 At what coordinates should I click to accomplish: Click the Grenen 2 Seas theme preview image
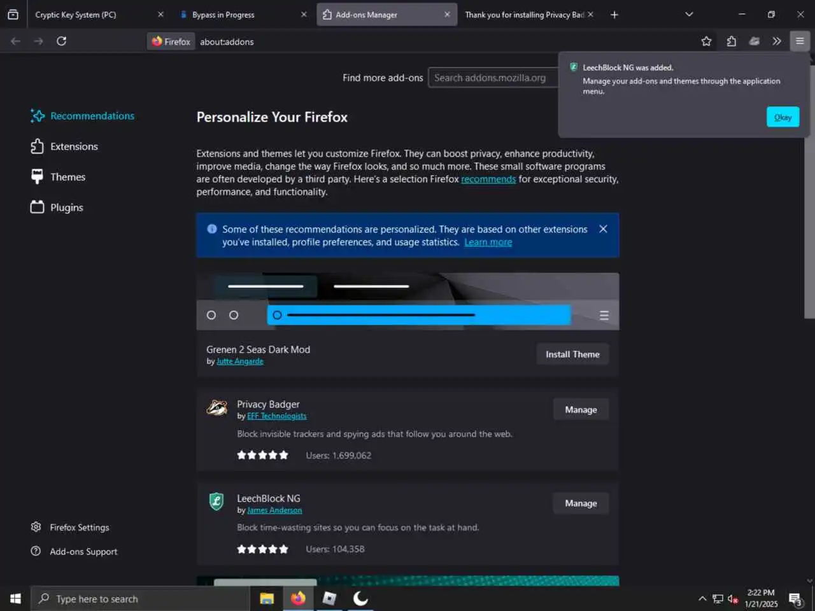coord(407,301)
